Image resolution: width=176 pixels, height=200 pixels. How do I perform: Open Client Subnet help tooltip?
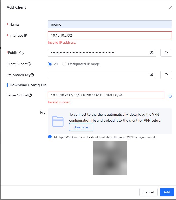[29, 64]
